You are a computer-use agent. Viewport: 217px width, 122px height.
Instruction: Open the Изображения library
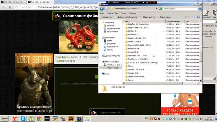pos(111,47)
